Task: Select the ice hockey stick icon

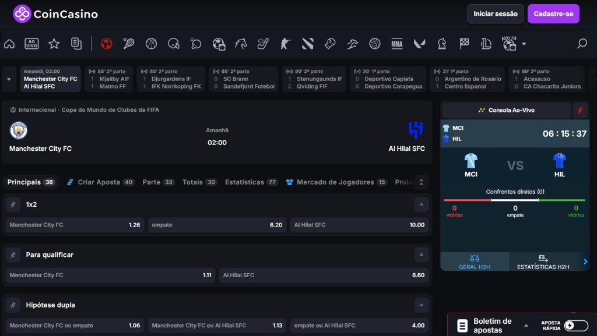Action: 263,44
